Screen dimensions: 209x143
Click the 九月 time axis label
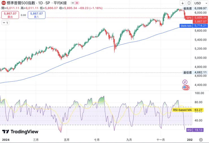click(x=129, y=140)
